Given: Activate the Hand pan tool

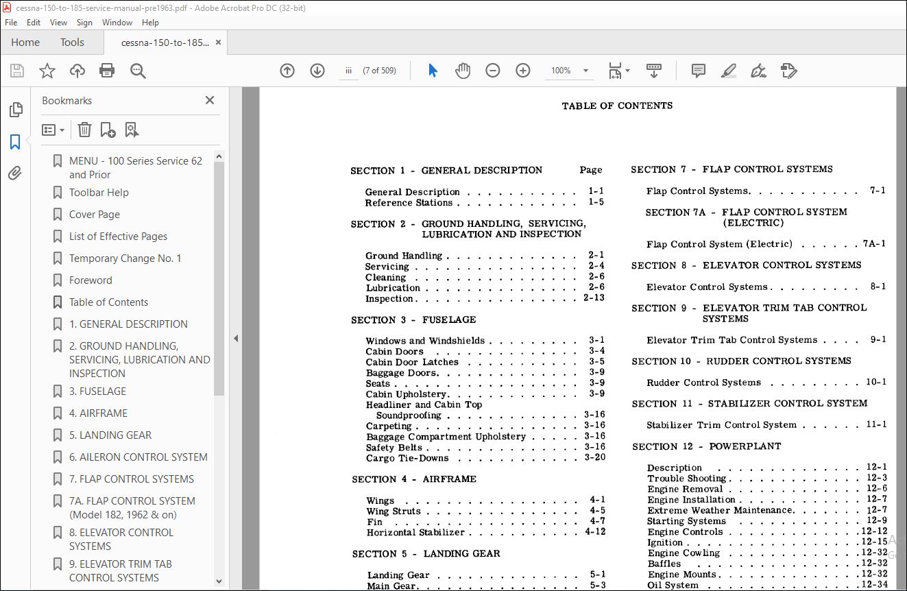Looking at the screenshot, I should [463, 71].
